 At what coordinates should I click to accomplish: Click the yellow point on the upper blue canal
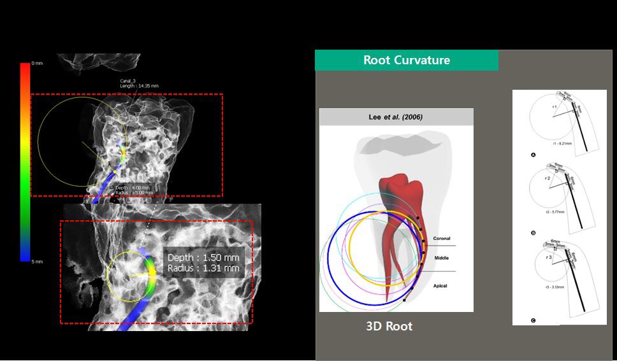115,172
